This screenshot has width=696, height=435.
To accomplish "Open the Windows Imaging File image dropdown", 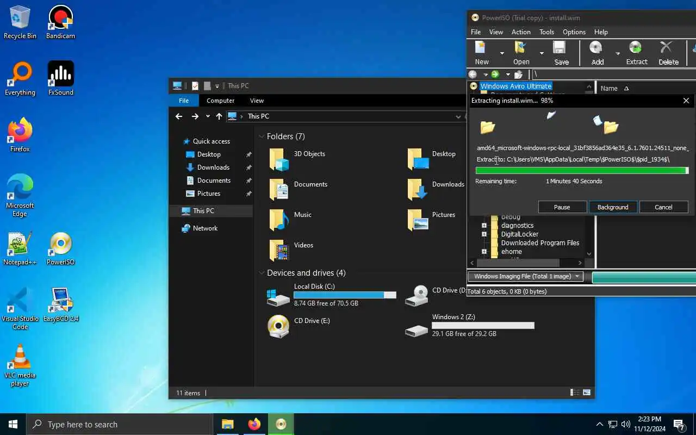I will (525, 276).
